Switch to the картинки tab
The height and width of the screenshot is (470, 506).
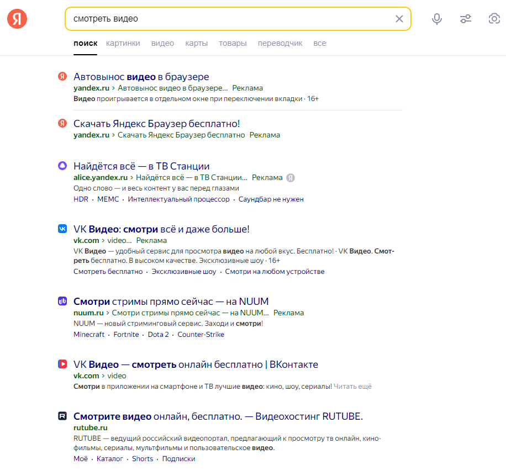pyautogui.click(x=123, y=43)
